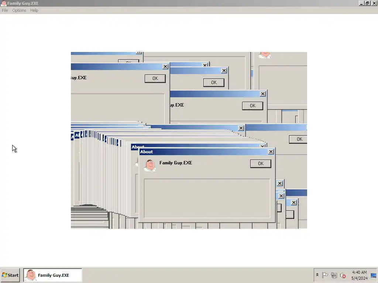The width and height of the screenshot is (378, 283).
Task: Click OK in the background dialog showing 'iuy.EXE'
Action: pos(155,78)
